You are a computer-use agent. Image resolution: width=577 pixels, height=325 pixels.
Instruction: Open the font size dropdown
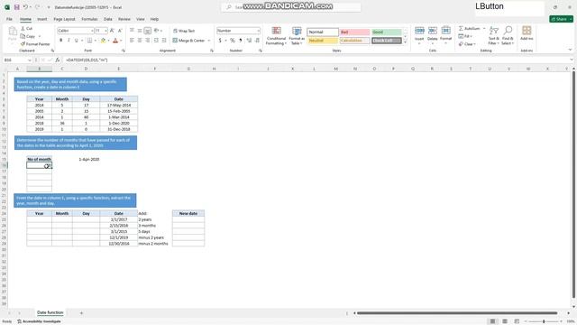click(x=106, y=31)
